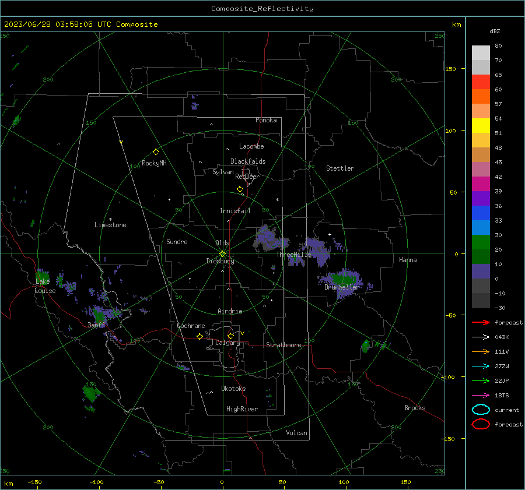Click the ThreeHills city label
Image resolution: width=525 pixels, height=490 pixels.
point(293,255)
